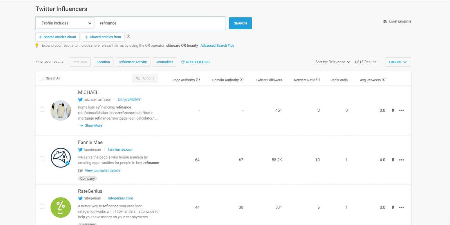
Task: Click the Fannie Mae logo avatar
Action: point(61,158)
